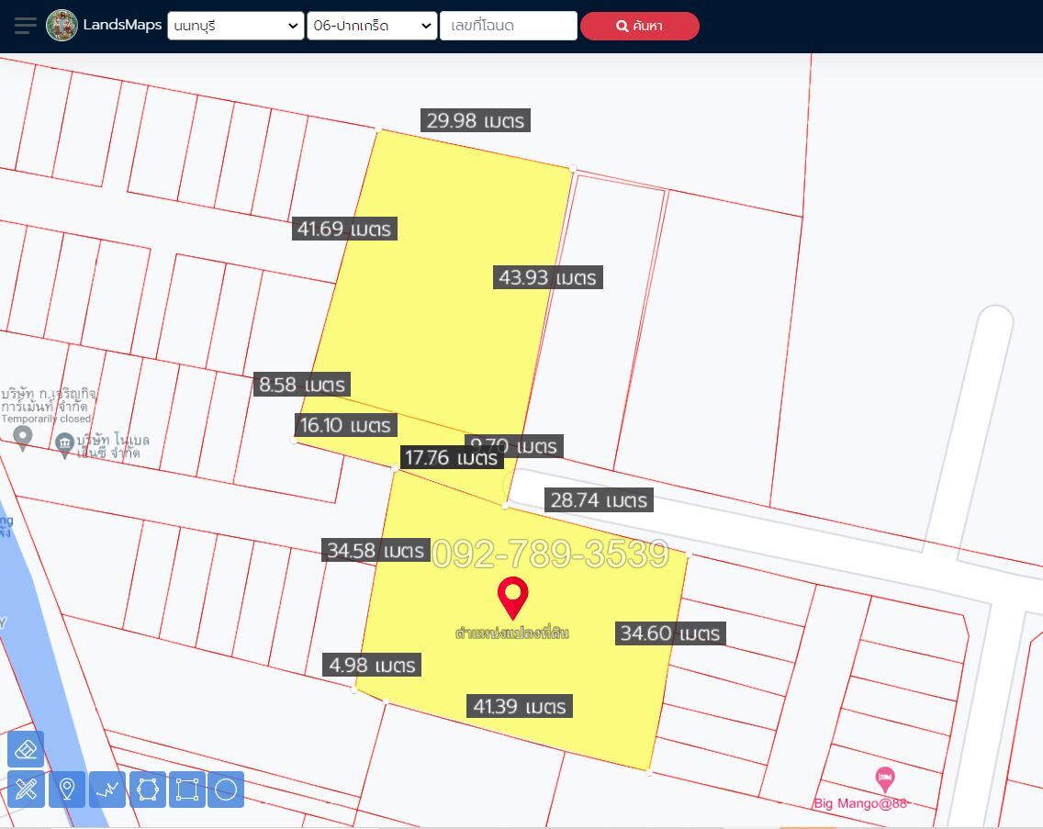Click the 29.98 เมตร measurement label
The width and height of the screenshot is (1043, 829).
[476, 120]
